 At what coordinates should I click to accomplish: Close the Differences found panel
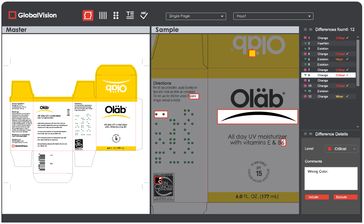pyautogui.click(x=305, y=29)
